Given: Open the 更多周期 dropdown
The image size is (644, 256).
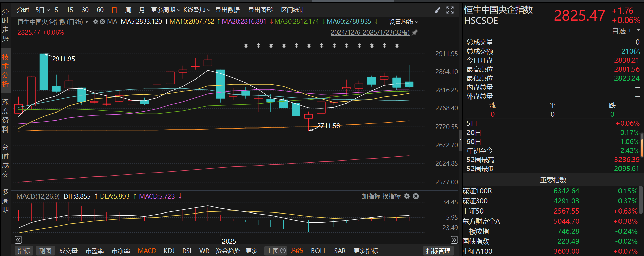Looking at the screenshot, I should pyautogui.click(x=165, y=10).
